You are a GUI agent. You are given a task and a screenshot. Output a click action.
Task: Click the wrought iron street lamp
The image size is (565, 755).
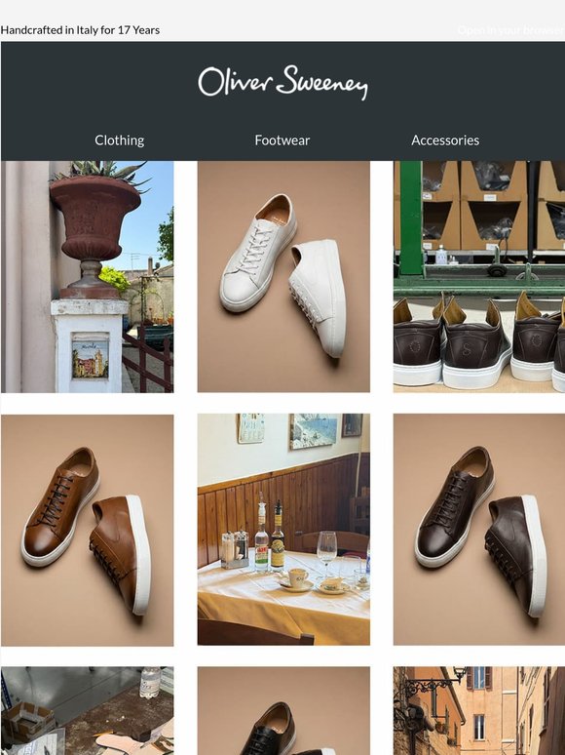point(430,684)
